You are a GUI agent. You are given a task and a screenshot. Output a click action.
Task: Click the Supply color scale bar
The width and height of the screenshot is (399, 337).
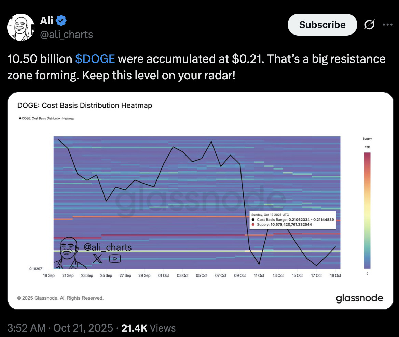click(x=367, y=210)
